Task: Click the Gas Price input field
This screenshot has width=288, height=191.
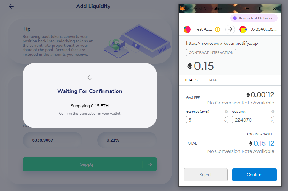Action: [x=204, y=119]
